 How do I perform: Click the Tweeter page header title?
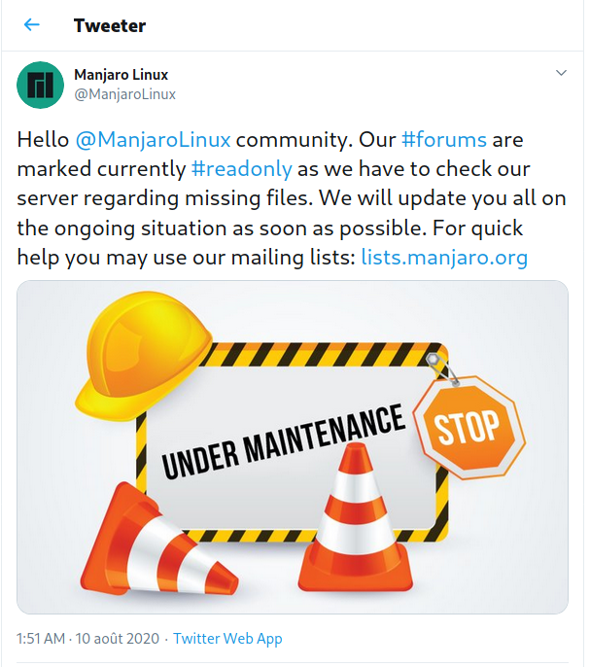pyautogui.click(x=110, y=25)
